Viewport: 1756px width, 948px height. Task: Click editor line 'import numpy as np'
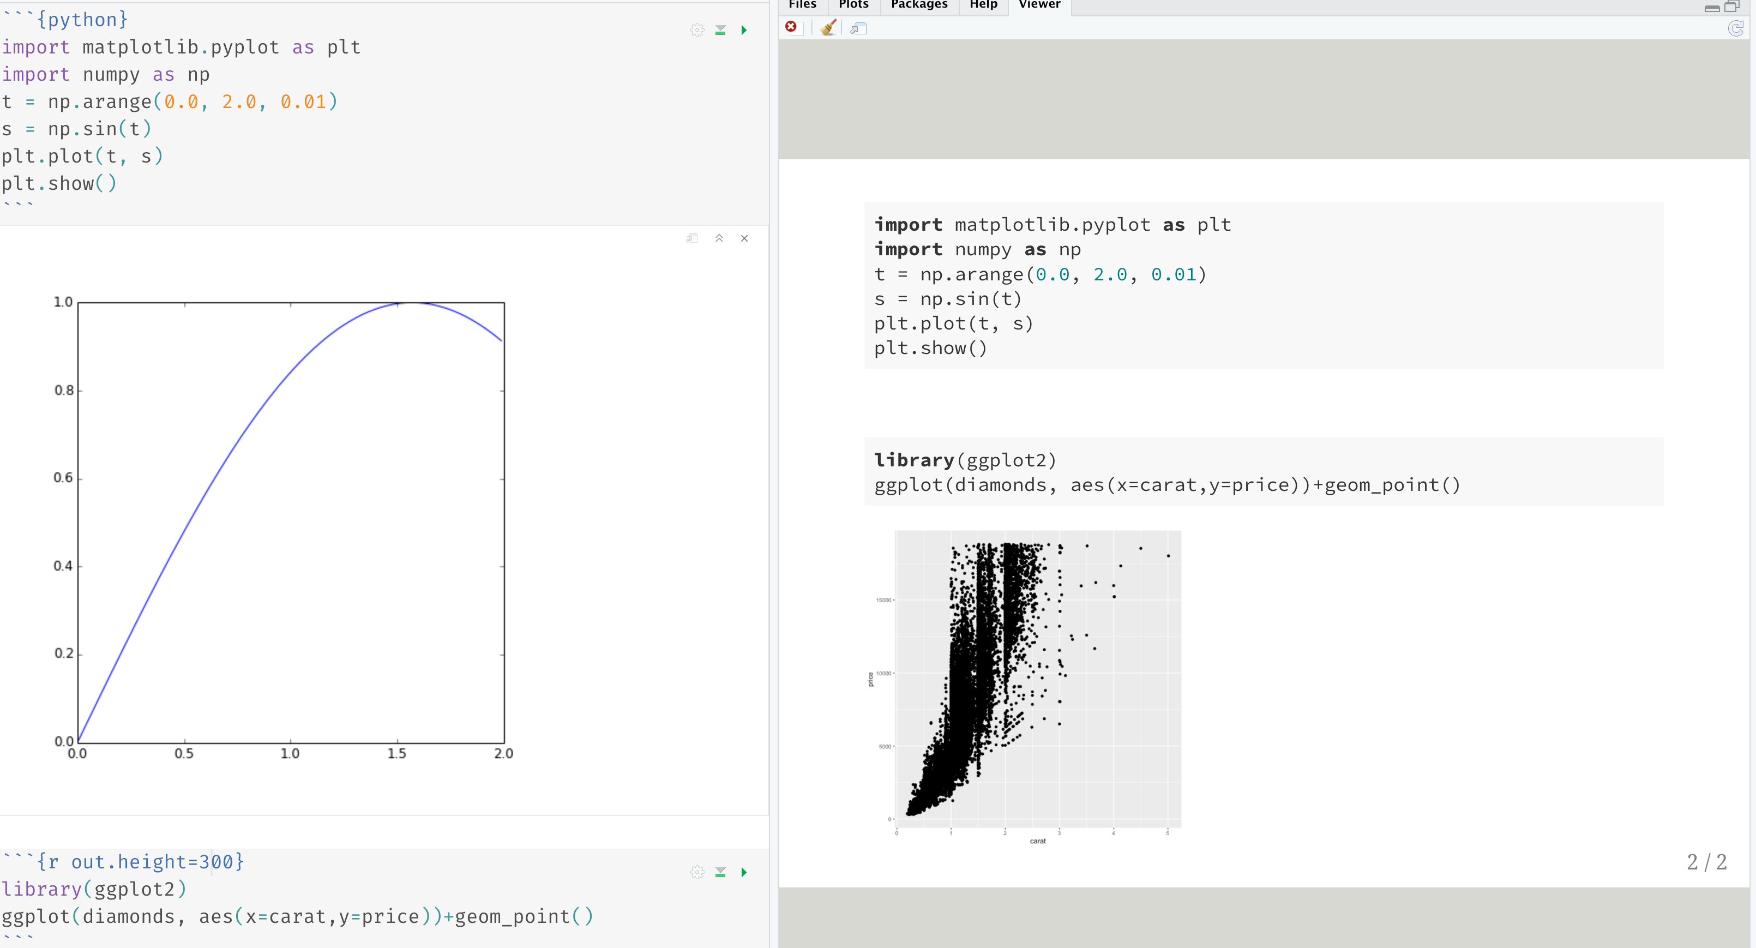(x=106, y=74)
